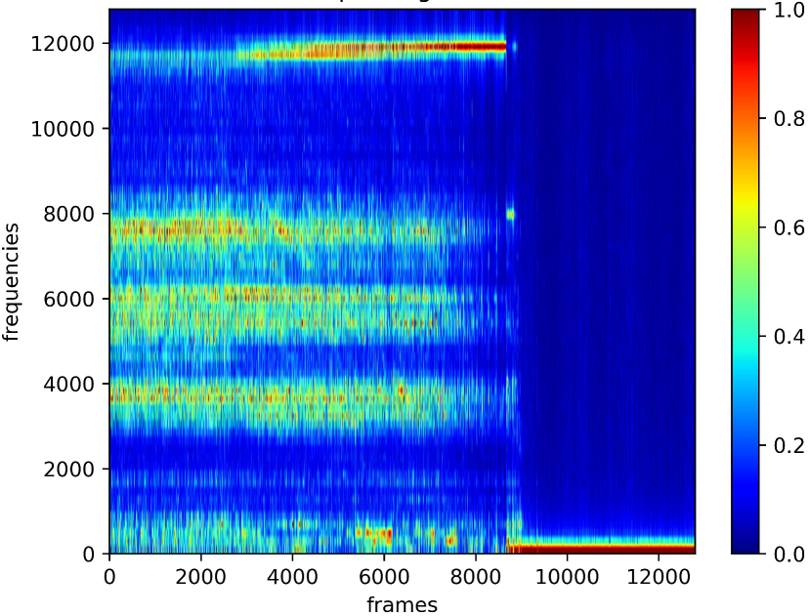Select the 8000 tick on frames axis
This screenshot has width=811, height=616.
[475, 577]
